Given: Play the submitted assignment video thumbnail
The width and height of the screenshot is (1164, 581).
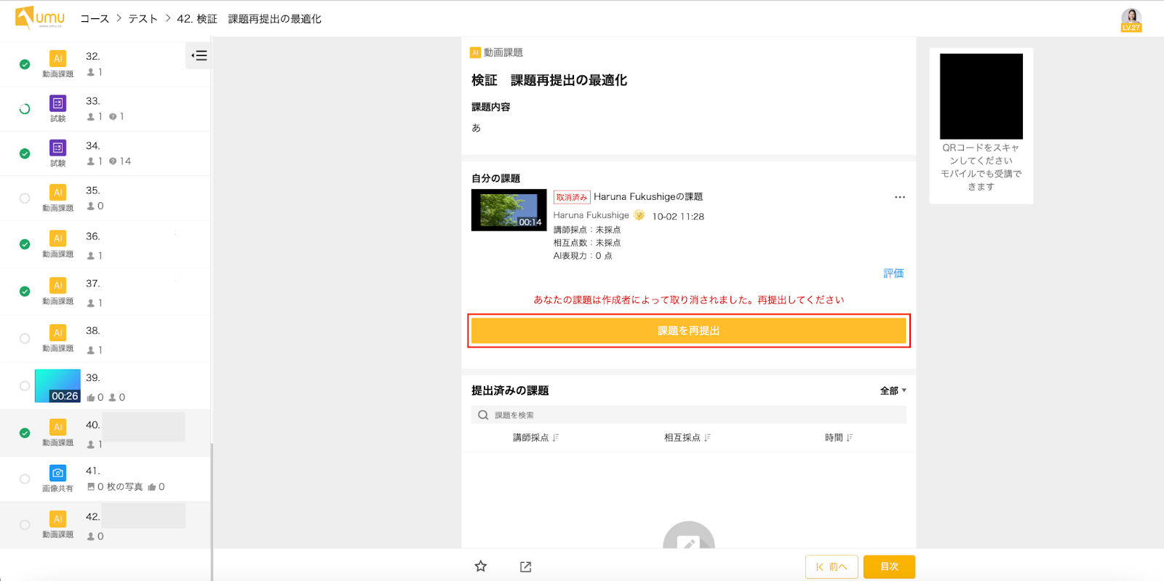Looking at the screenshot, I should tap(509, 210).
